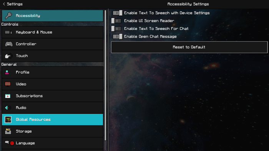This screenshot has width=269, height=151.
Task: Click the Video monitor icon
Action: click(x=8, y=84)
